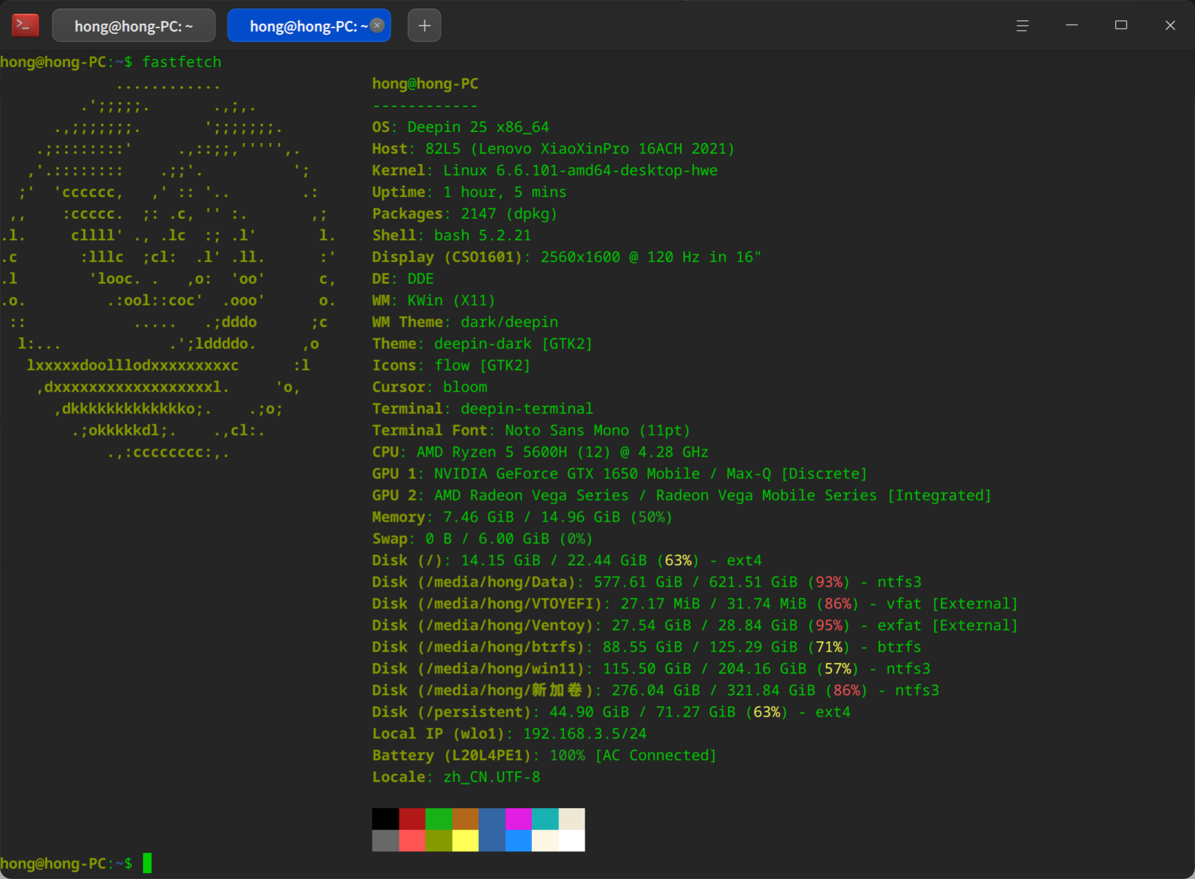This screenshot has height=879, width=1195.
Task: Switch to the first hong@hong-PC tab
Action: (133, 26)
